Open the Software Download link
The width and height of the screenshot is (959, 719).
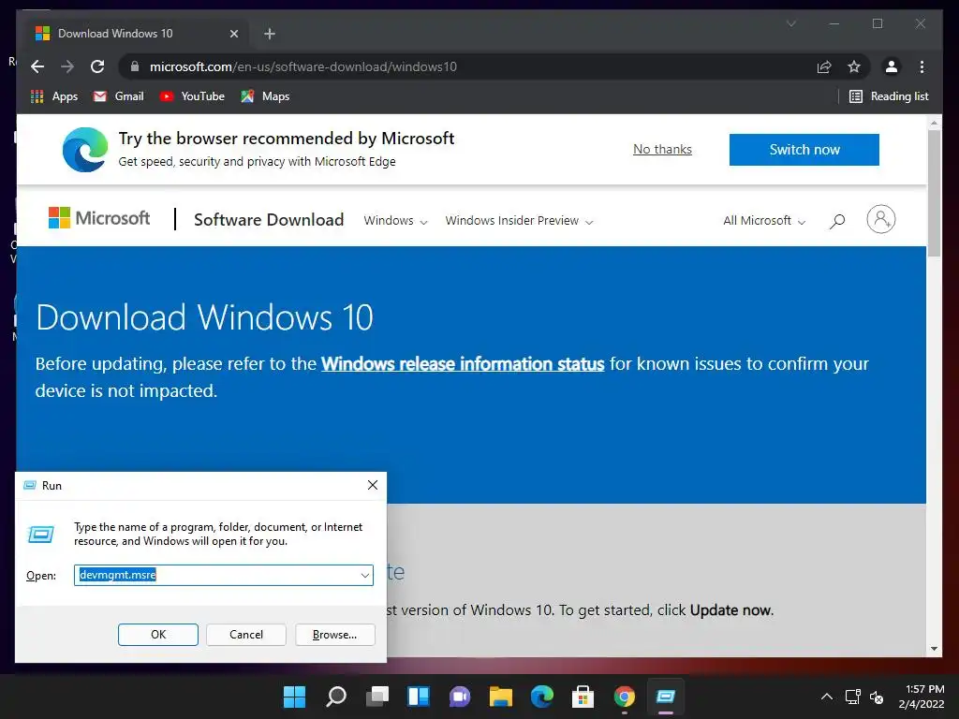coord(269,220)
